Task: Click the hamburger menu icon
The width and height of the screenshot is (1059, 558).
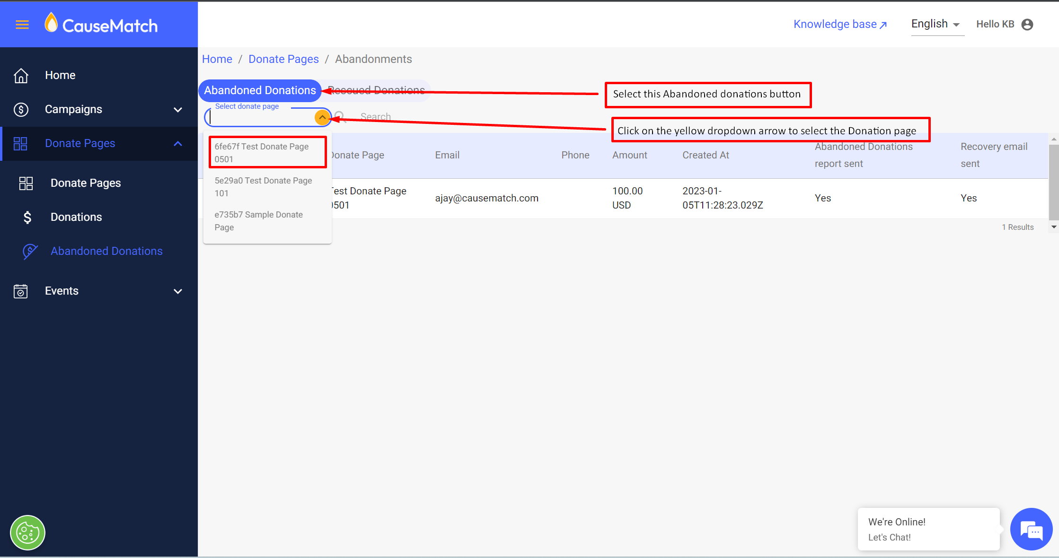Action: (x=22, y=25)
